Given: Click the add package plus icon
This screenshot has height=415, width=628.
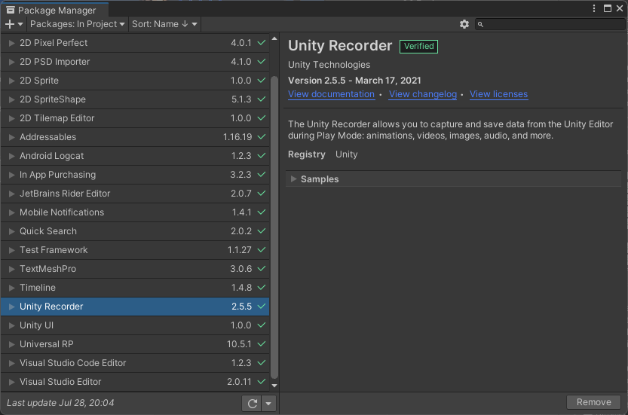Looking at the screenshot, I should point(10,24).
